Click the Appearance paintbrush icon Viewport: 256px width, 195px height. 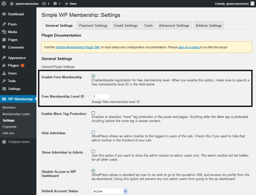(4, 58)
